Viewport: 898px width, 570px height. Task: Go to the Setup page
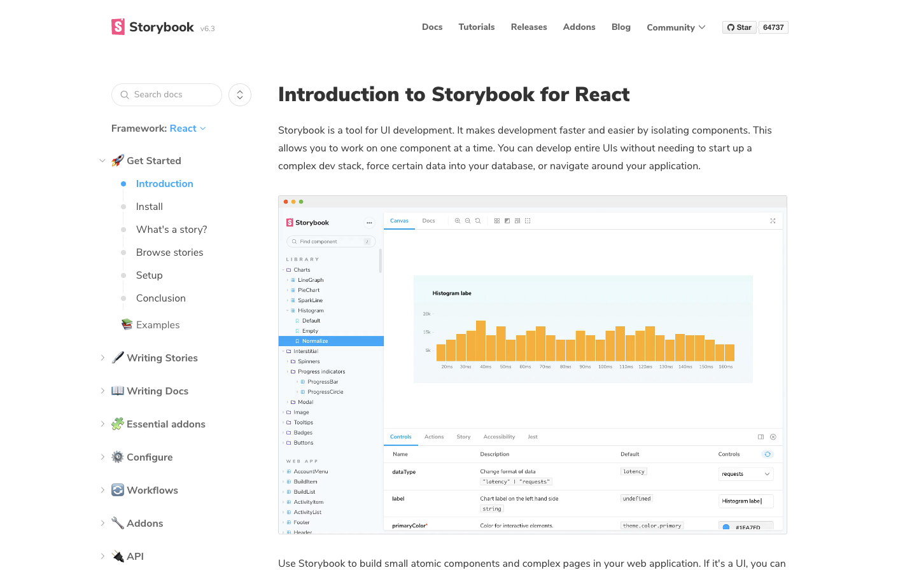point(150,275)
